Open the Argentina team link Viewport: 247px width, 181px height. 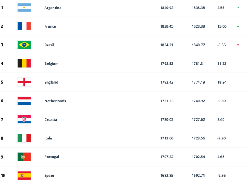point(53,8)
